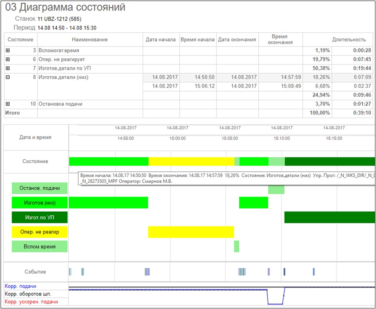The image size is (376, 309).
Task: Select percentage cell 50,38%
Action: (x=317, y=68)
